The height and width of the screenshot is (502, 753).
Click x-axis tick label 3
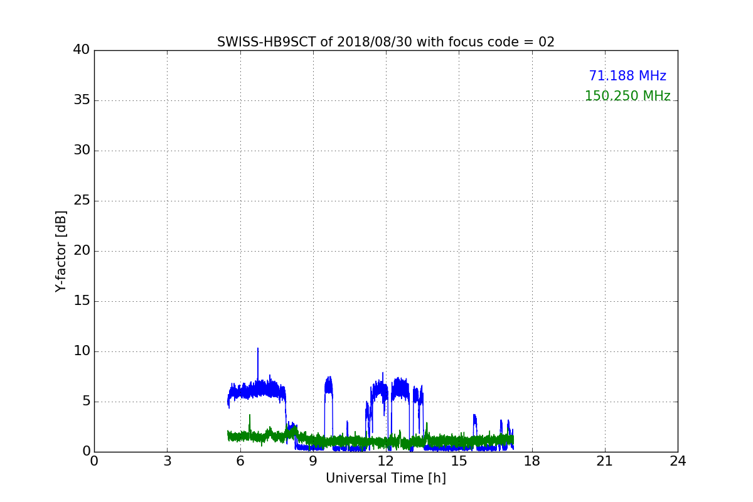point(167,461)
